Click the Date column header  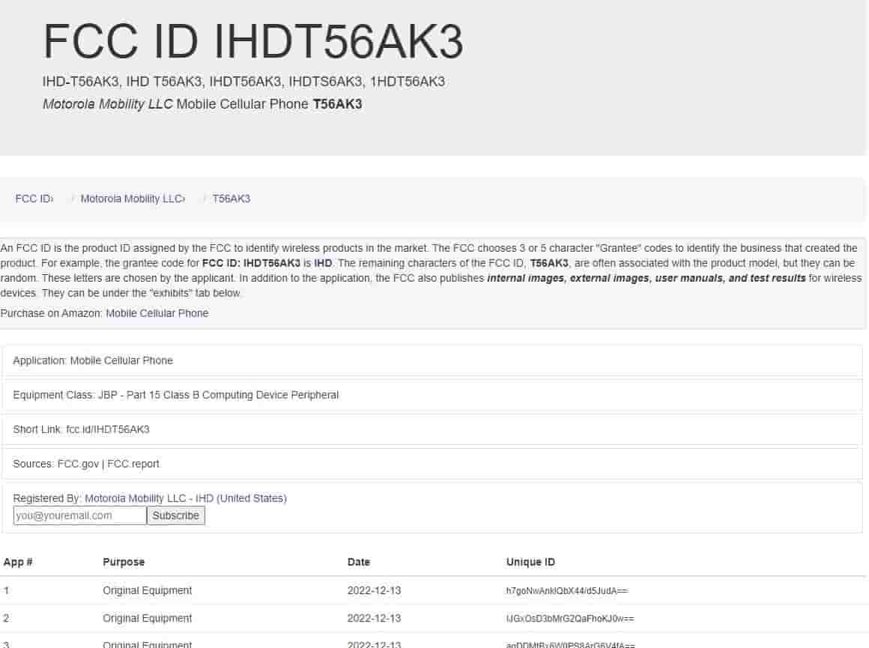tap(359, 562)
